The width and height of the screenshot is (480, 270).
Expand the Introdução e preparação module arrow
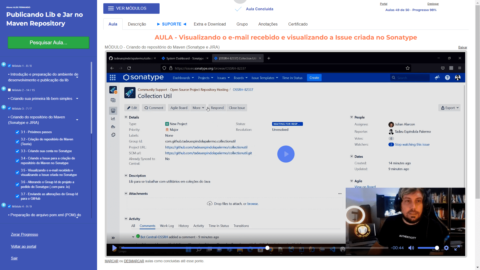click(x=77, y=77)
